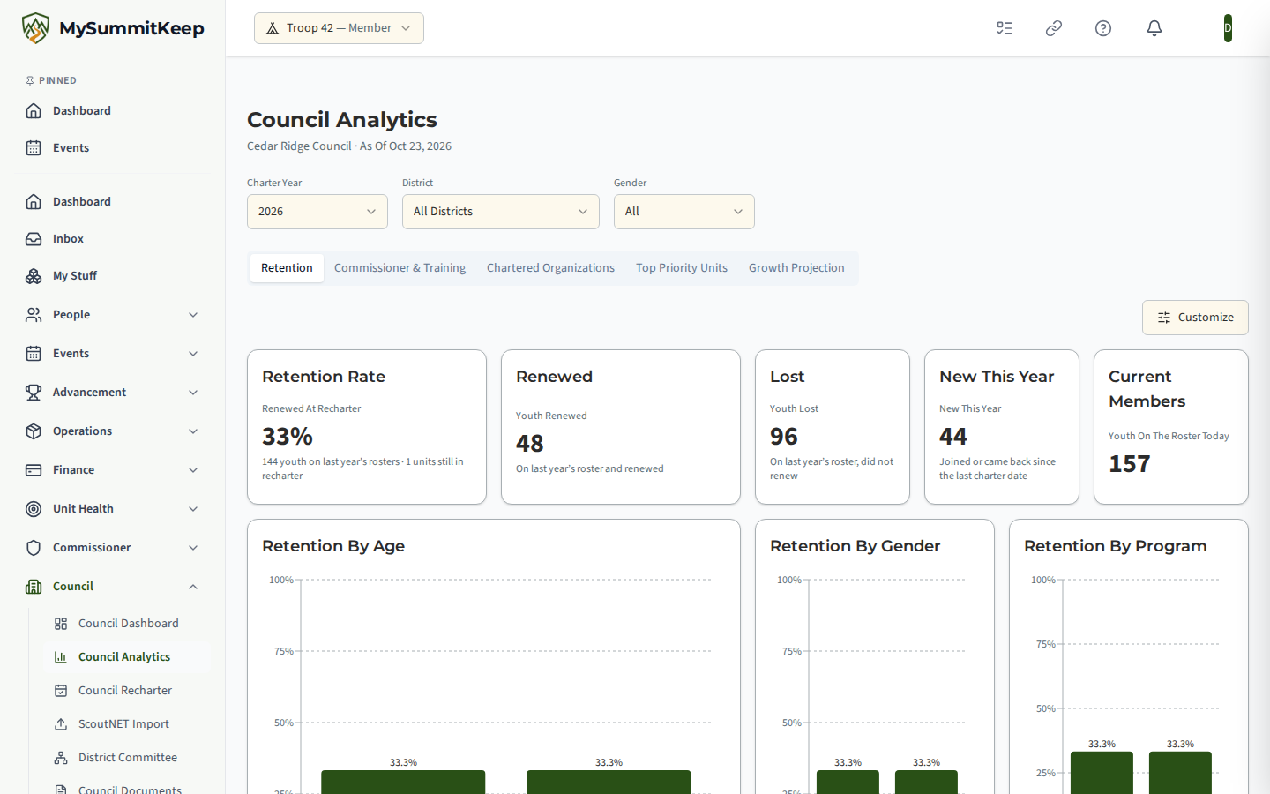Open District Committee link
The image size is (1270, 794).
127,758
